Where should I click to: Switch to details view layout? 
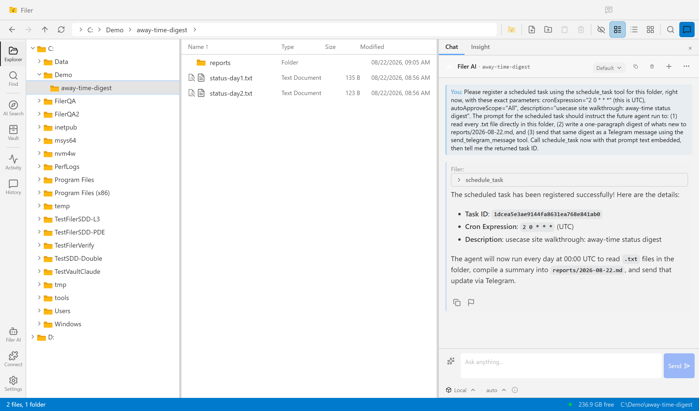pos(617,30)
